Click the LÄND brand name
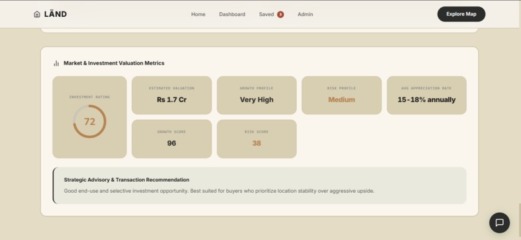Viewport: 521px width, 240px height. (x=56, y=14)
